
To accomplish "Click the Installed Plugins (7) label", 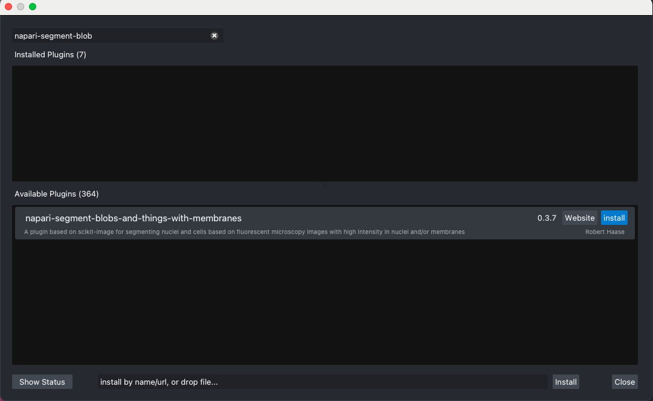I will [x=50, y=55].
